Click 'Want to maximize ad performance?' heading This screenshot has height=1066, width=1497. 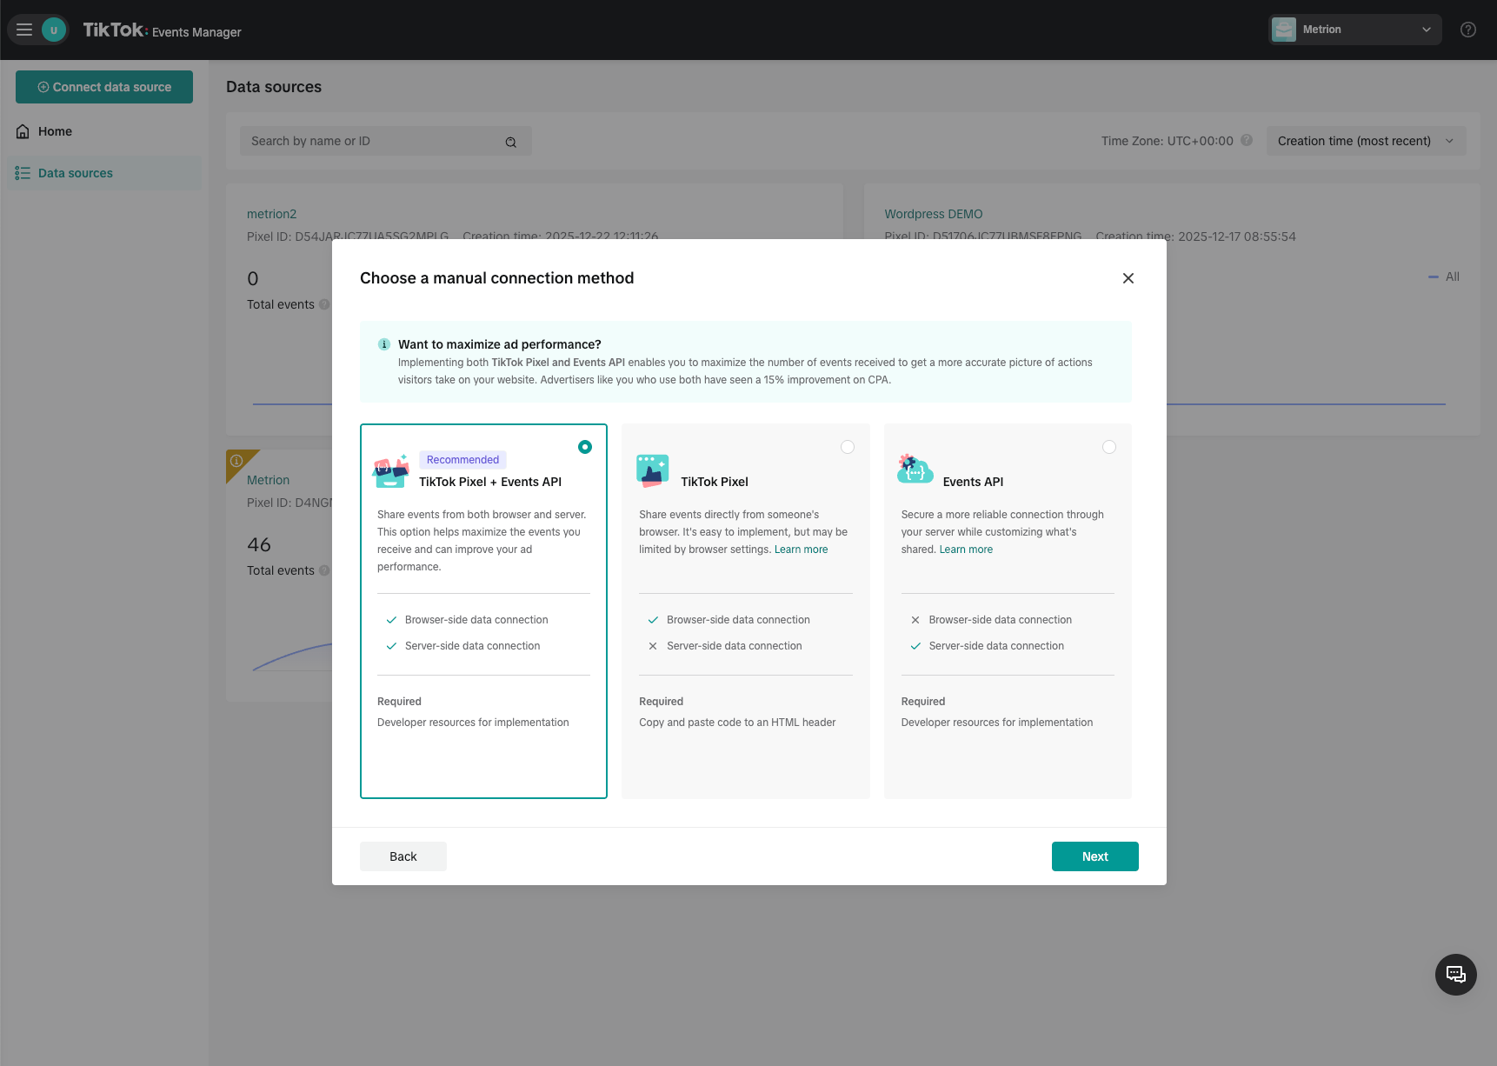point(500,344)
